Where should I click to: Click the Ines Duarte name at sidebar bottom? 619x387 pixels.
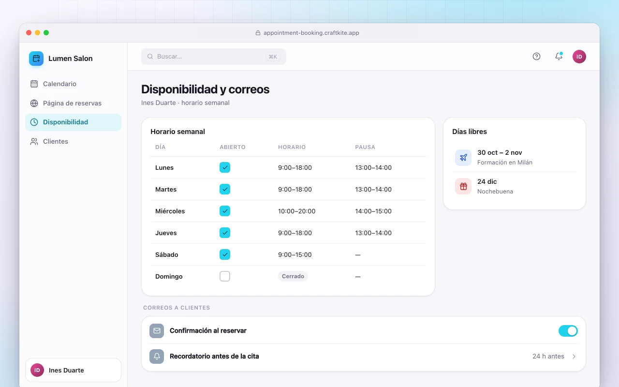[66, 371]
